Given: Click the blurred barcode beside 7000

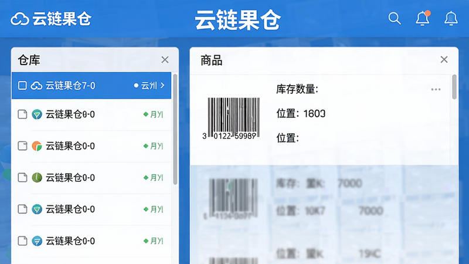Looking at the screenshot, I should coord(232,199).
